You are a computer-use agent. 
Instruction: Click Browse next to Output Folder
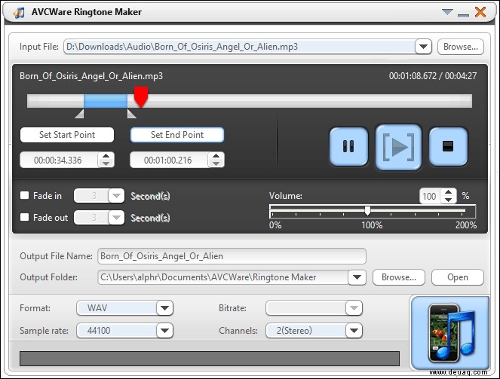point(399,277)
